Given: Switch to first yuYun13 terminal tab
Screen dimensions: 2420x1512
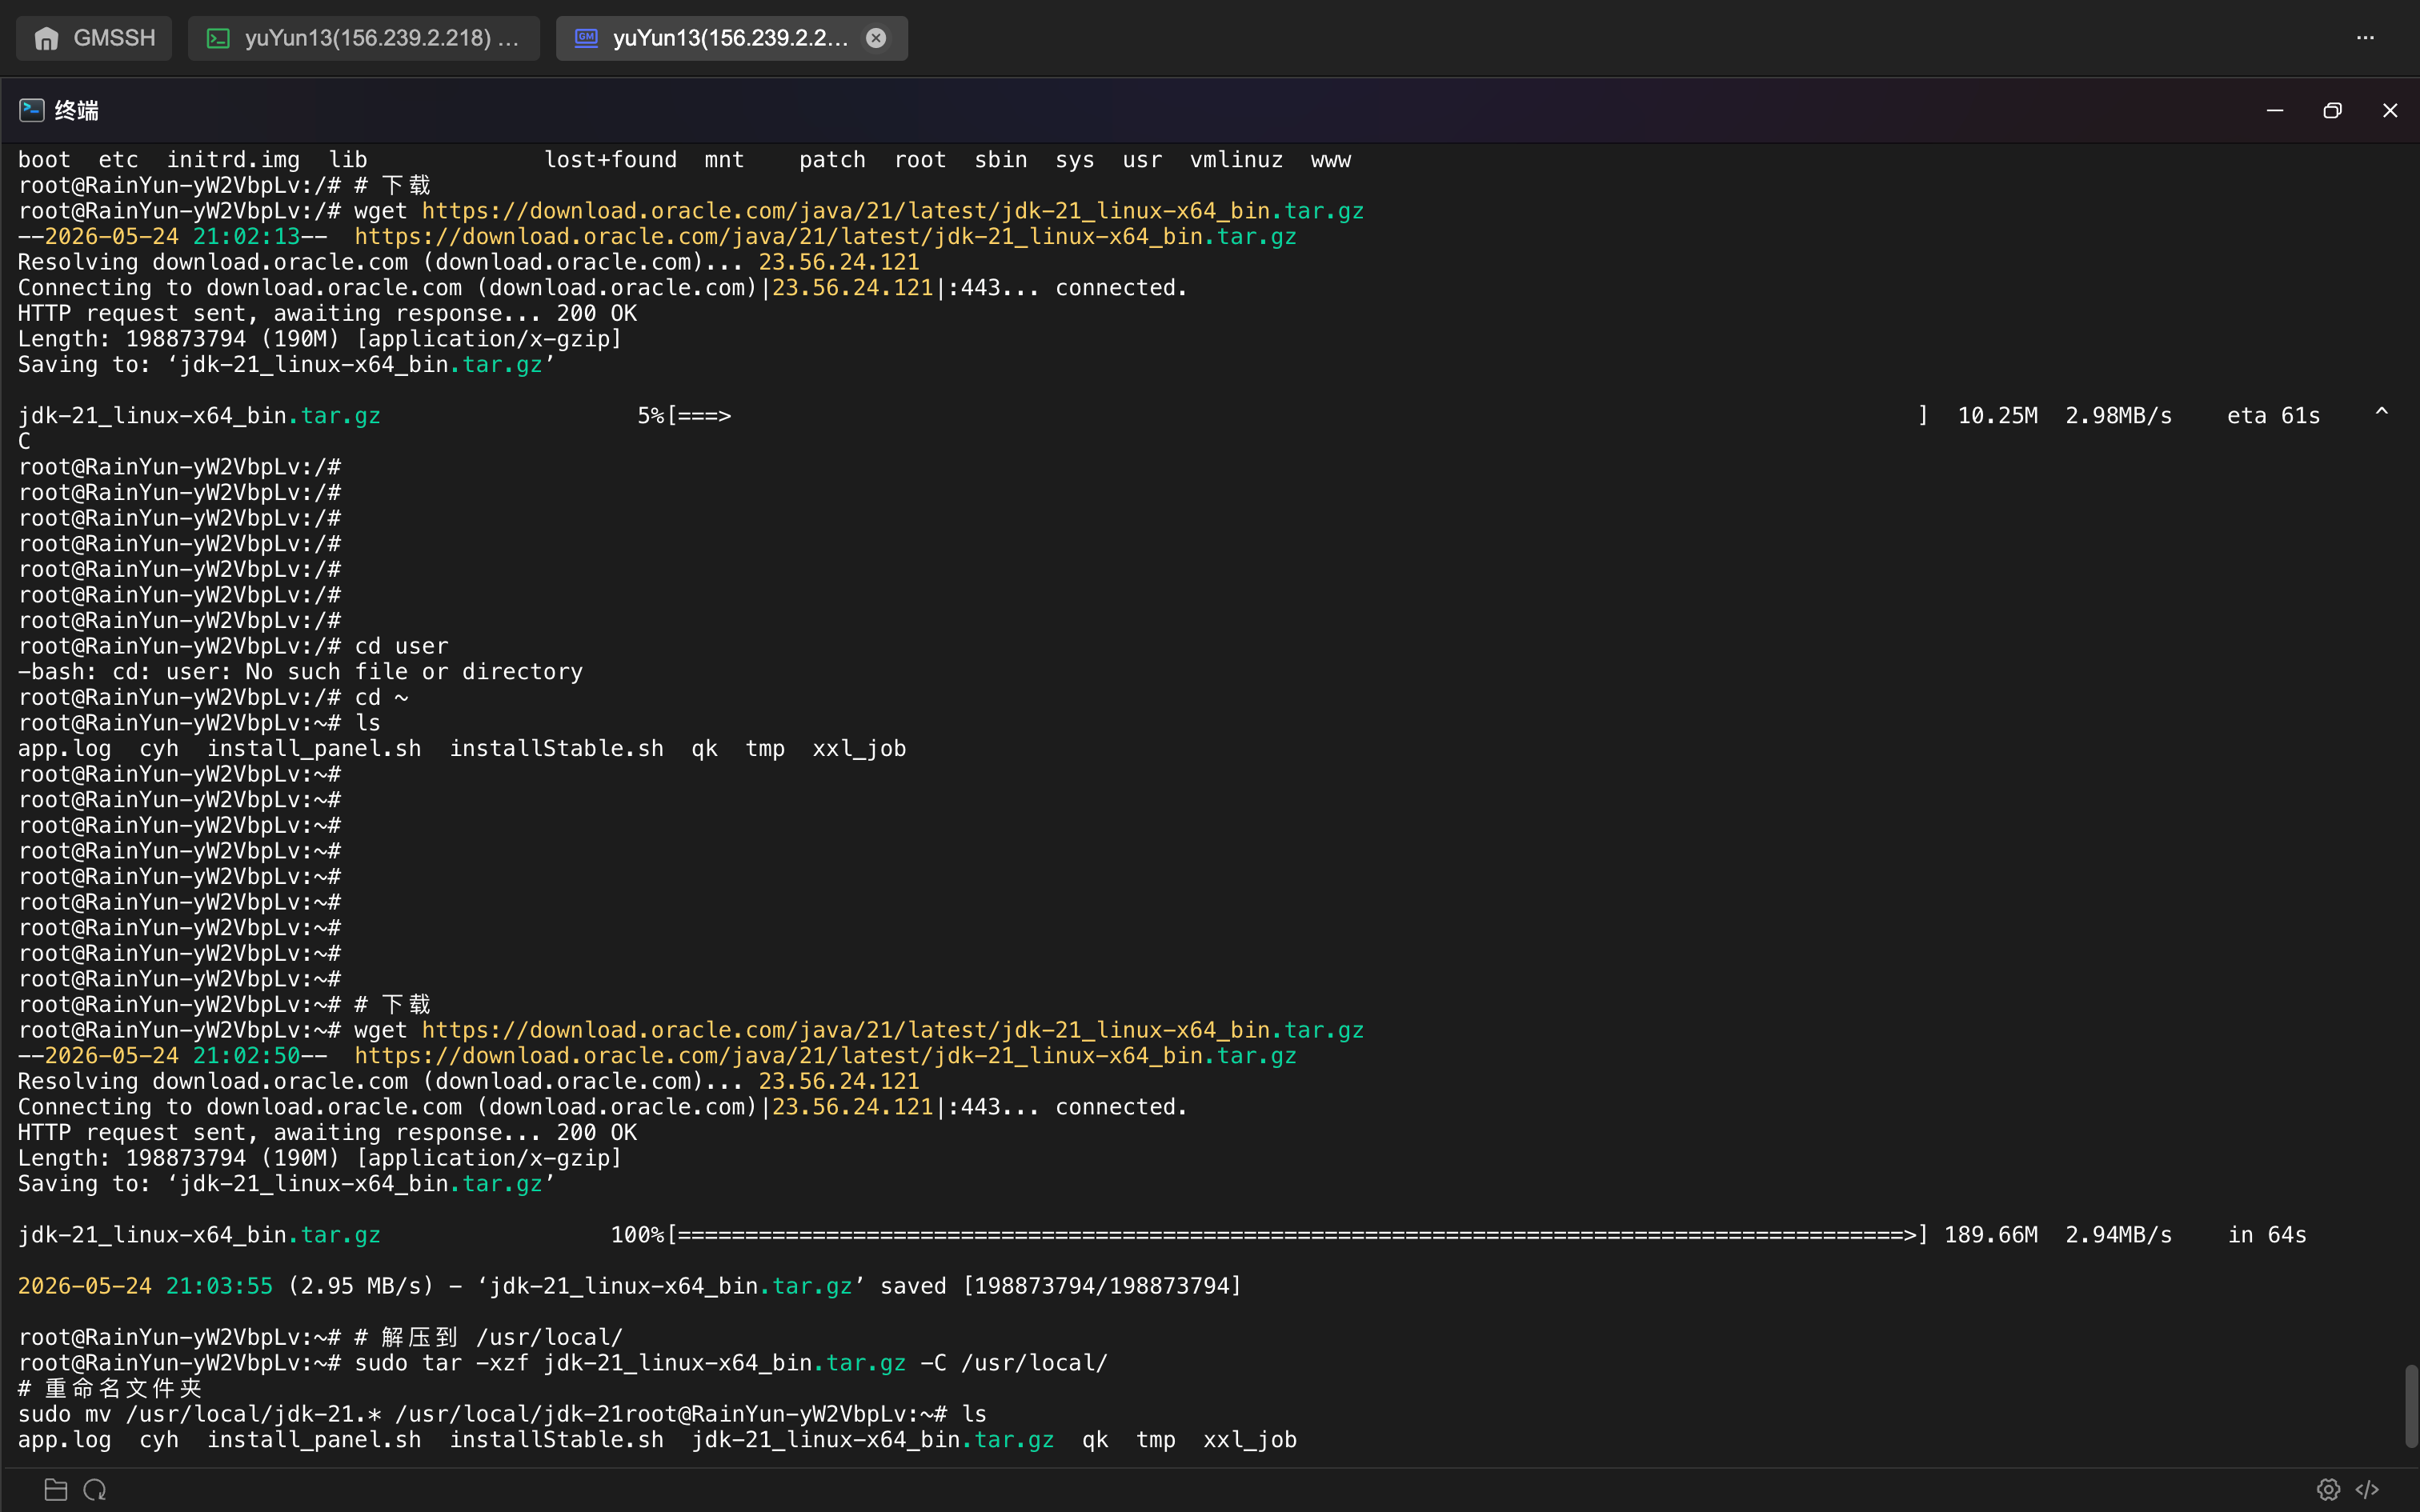Looking at the screenshot, I should point(364,38).
